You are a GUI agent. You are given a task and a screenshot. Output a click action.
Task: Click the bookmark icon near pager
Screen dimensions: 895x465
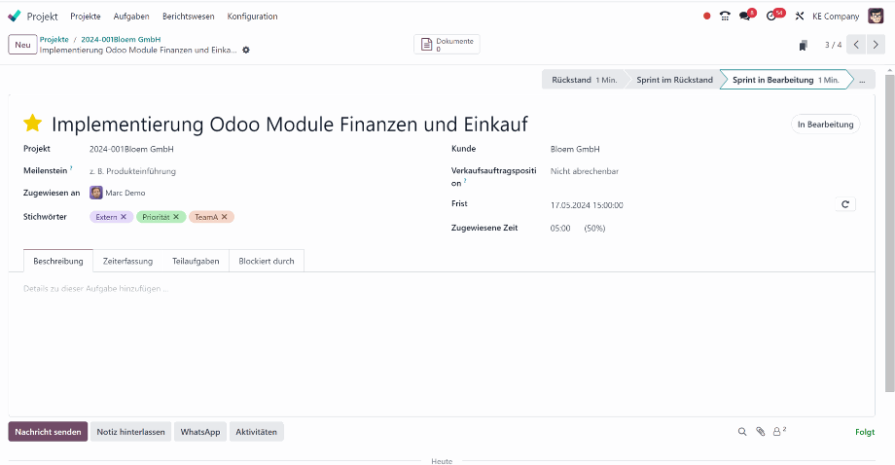(804, 45)
